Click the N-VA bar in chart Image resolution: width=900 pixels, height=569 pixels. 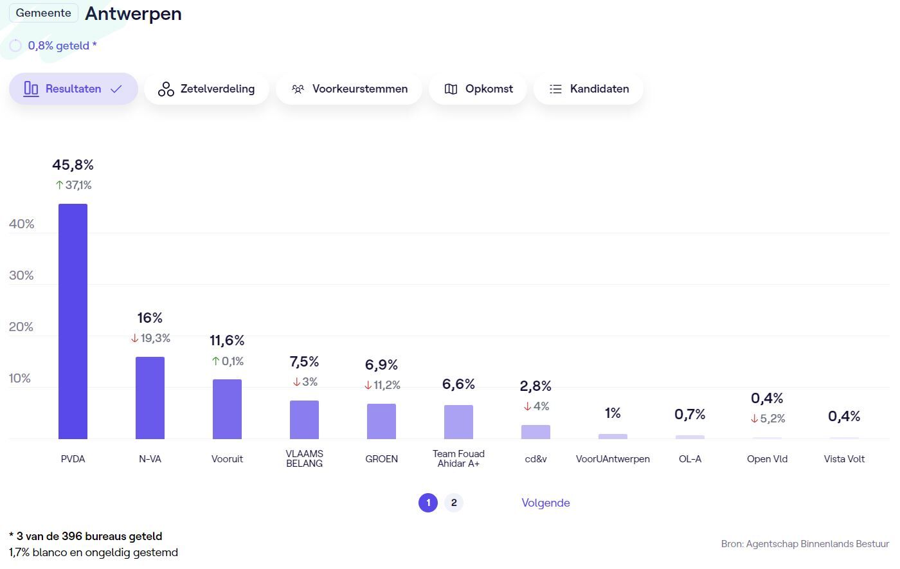coord(150,398)
